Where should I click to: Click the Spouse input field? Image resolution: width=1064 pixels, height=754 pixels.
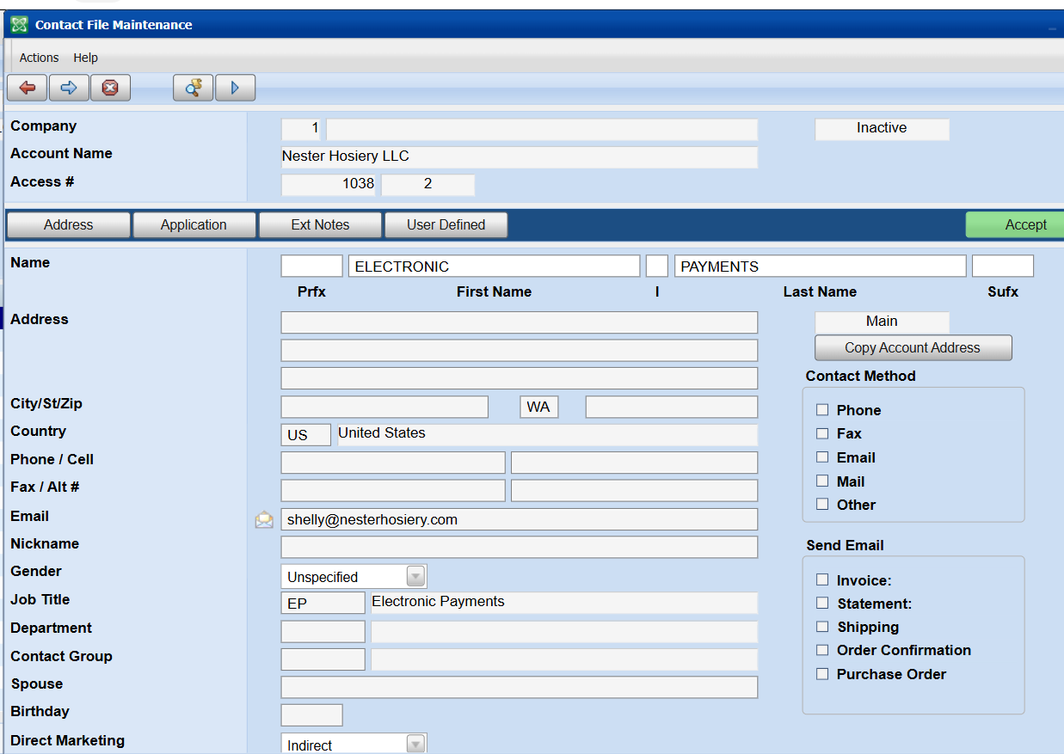tap(520, 687)
